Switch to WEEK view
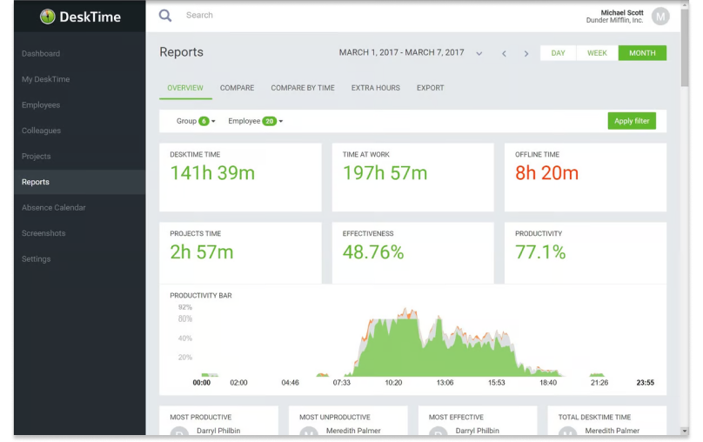703x442 pixels. click(597, 53)
